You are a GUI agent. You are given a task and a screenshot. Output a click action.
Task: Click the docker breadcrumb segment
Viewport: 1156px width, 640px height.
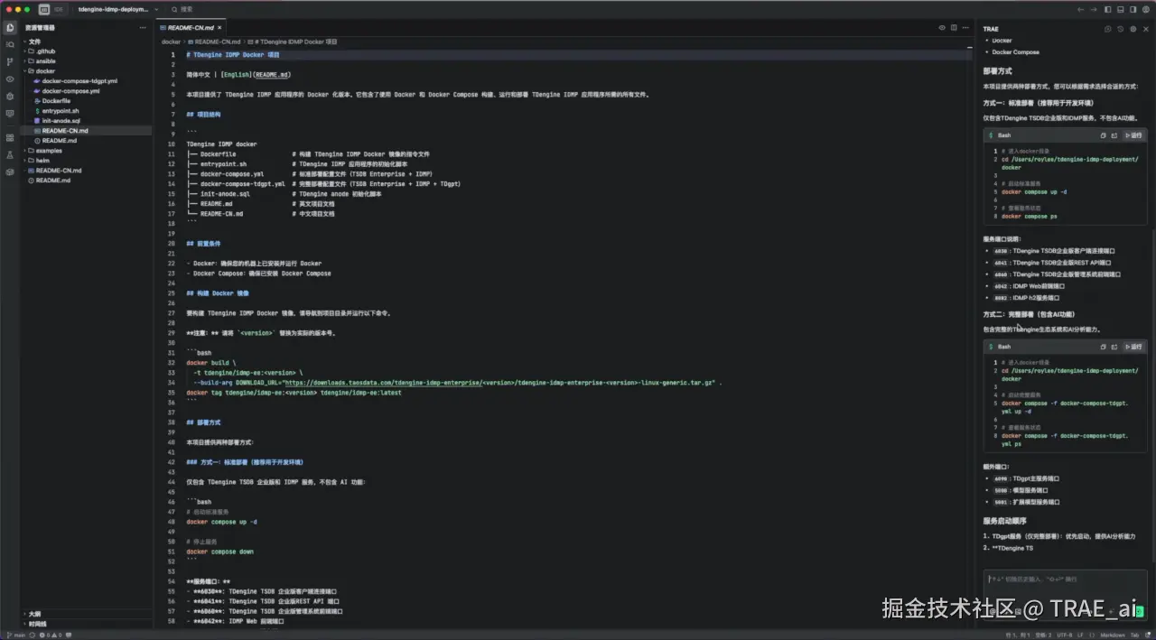[x=171, y=42]
